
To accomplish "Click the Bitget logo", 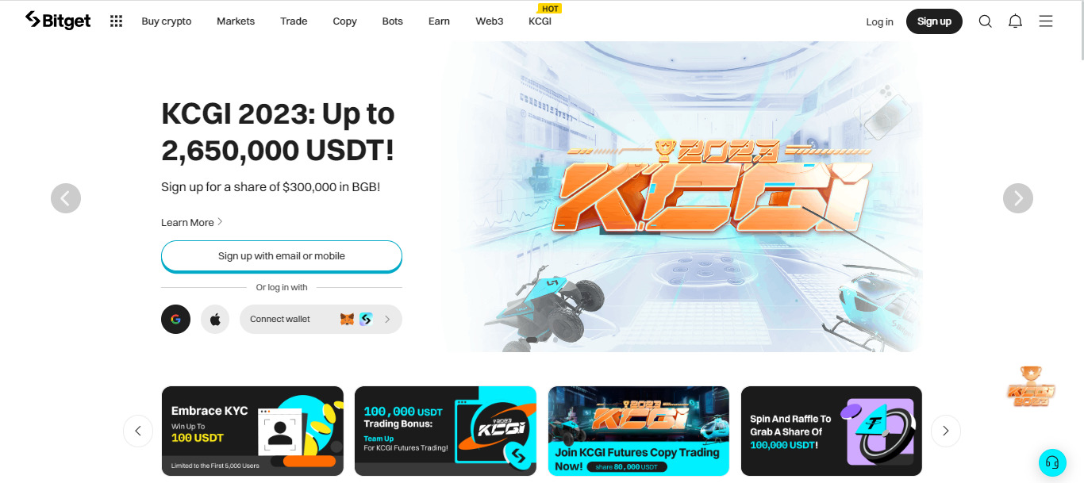I will click(x=58, y=21).
